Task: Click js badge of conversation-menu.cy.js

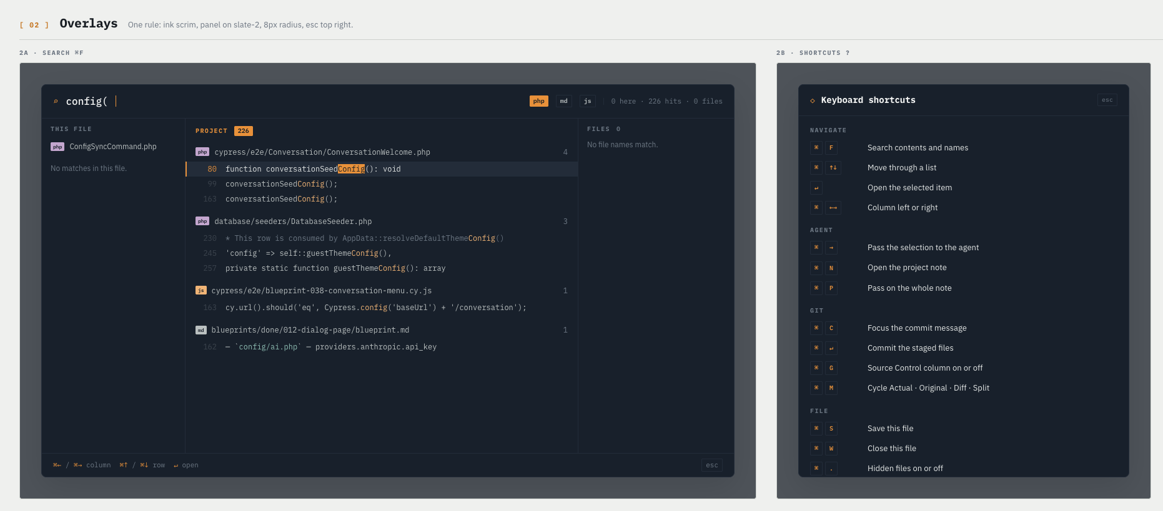Action: [x=201, y=290]
